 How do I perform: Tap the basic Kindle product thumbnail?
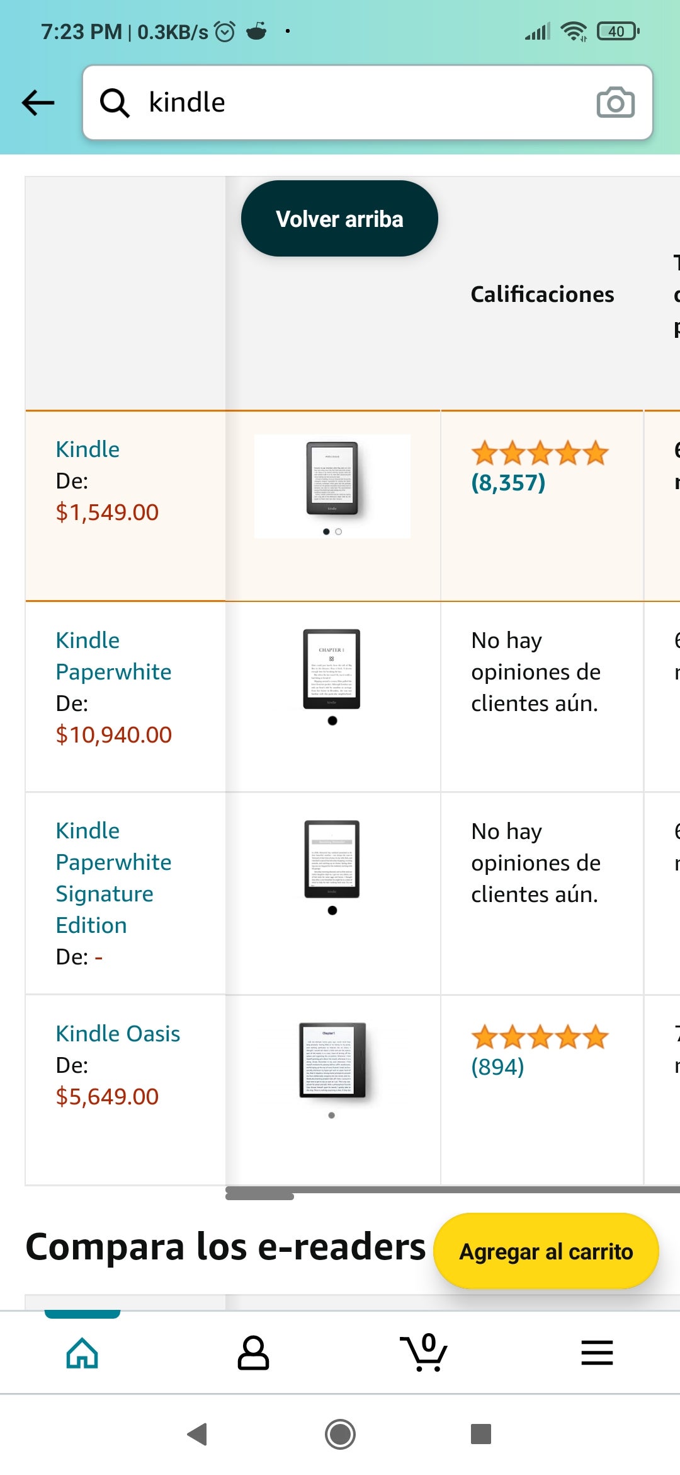[332, 480]
